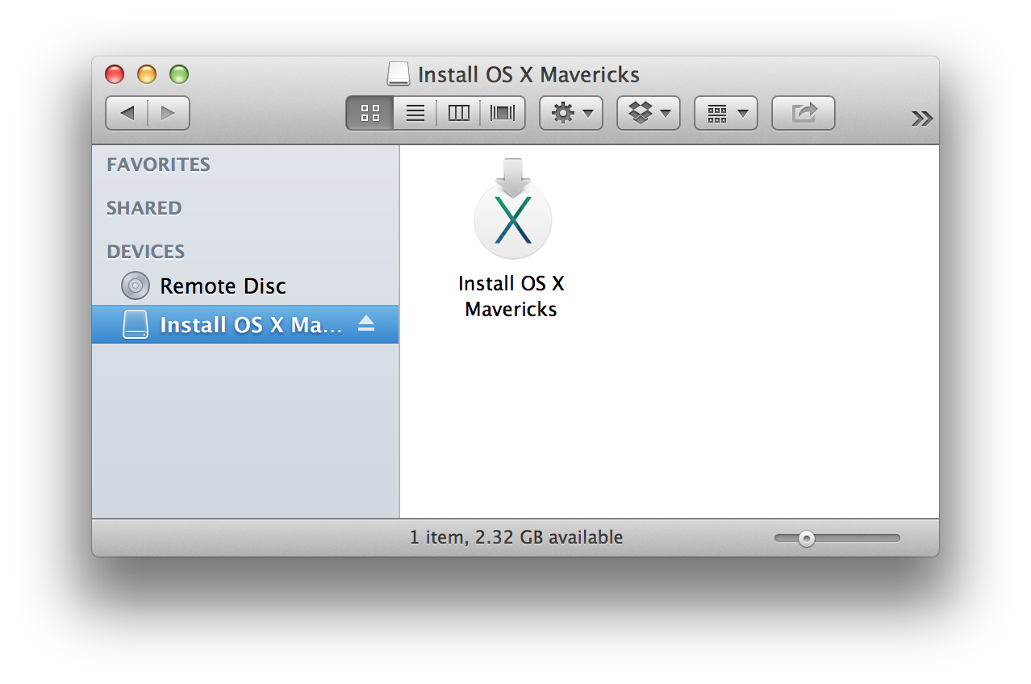Click the drive proxy icon in title bar
The image size is (1031, 684).
pos(398,75)
